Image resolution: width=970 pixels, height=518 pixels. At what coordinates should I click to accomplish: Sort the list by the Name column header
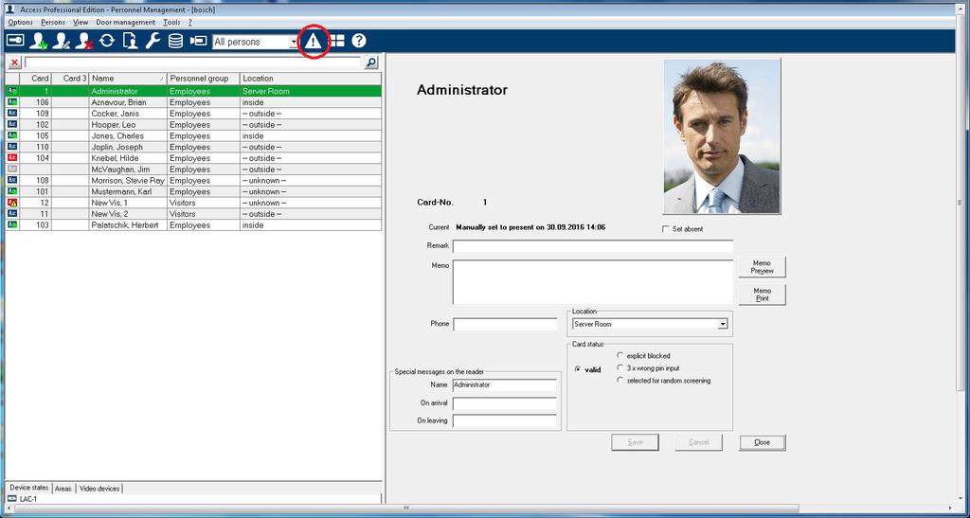coord(128,79)
